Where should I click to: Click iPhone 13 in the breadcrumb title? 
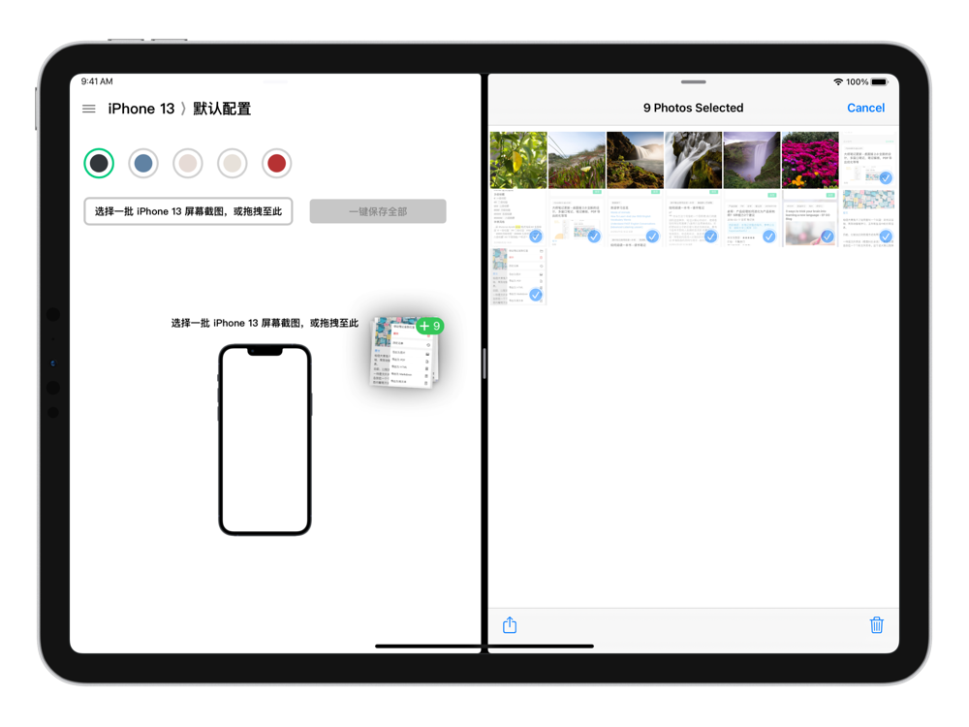click(141, 109)
